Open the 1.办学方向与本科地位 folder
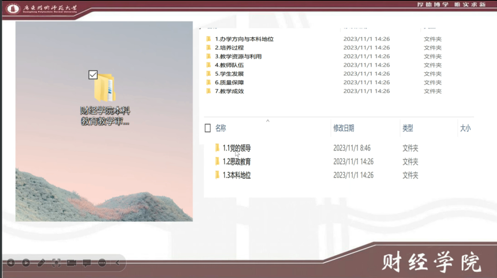Viewport: 497px width, 278px height. tap(244, 39)
